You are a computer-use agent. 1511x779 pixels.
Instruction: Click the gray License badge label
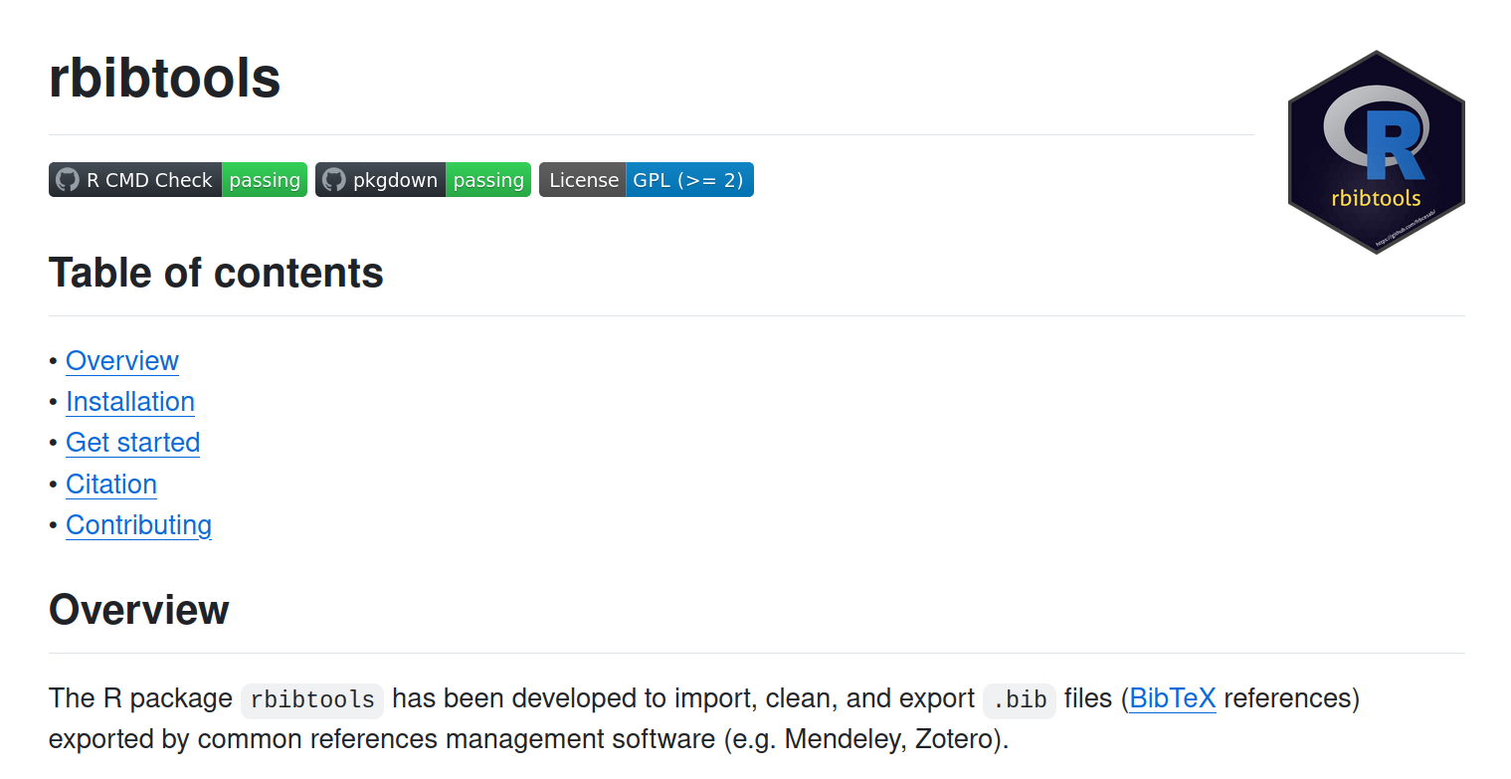583,180
